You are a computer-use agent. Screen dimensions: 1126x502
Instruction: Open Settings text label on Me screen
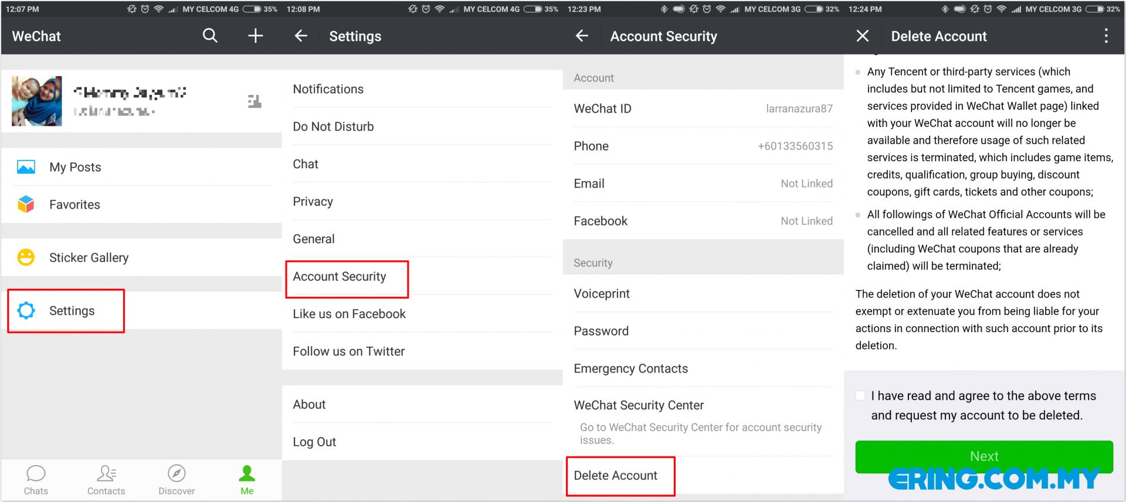click(x=72, y=311)
